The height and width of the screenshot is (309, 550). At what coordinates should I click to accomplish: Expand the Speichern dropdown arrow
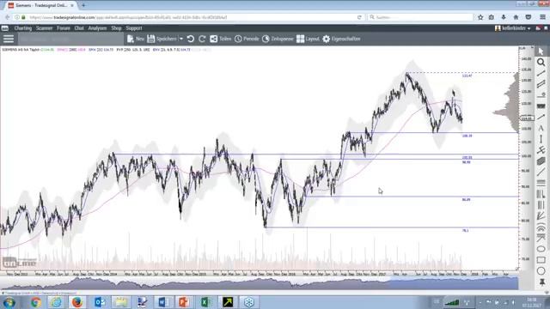coord(181,39)
